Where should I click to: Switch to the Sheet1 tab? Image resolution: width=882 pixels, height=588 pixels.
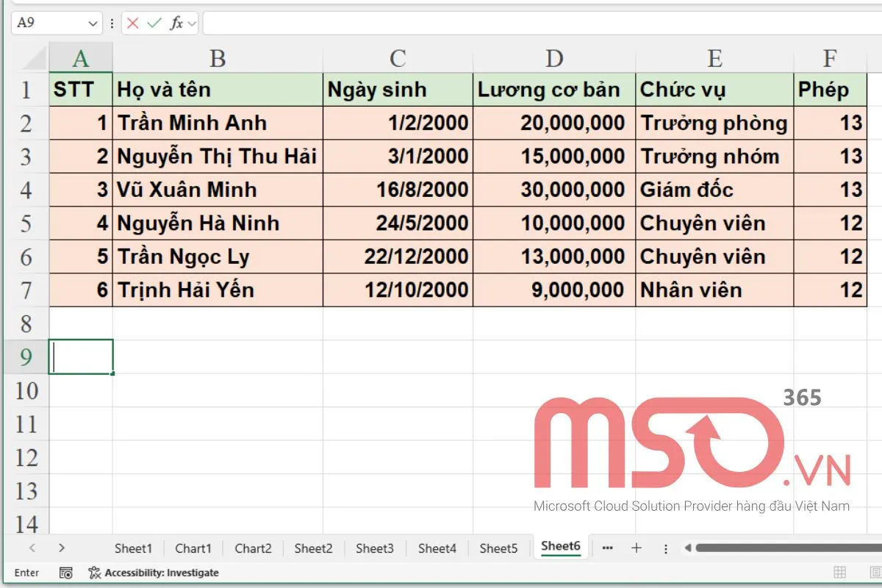point(133,548)
